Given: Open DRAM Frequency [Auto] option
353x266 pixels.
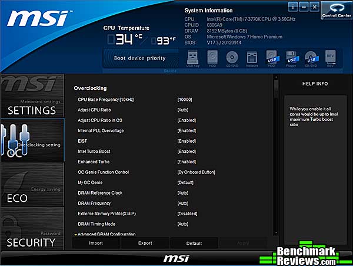Looking at the screenshot, I should click(x=183, y=203).
